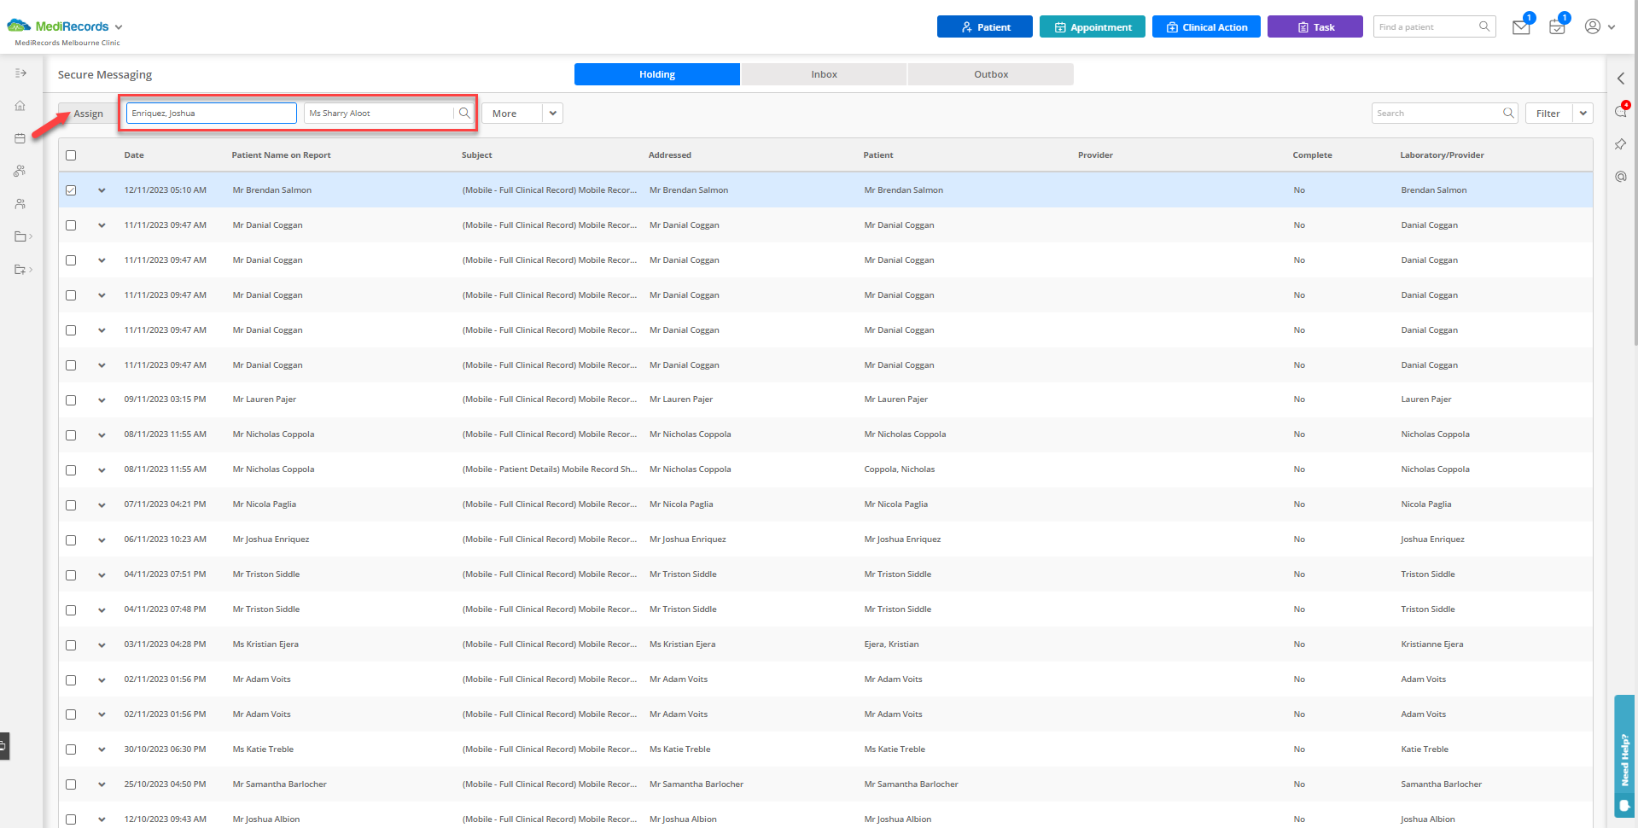Expand the Brendan Salmon row chevron

(102, 190)
